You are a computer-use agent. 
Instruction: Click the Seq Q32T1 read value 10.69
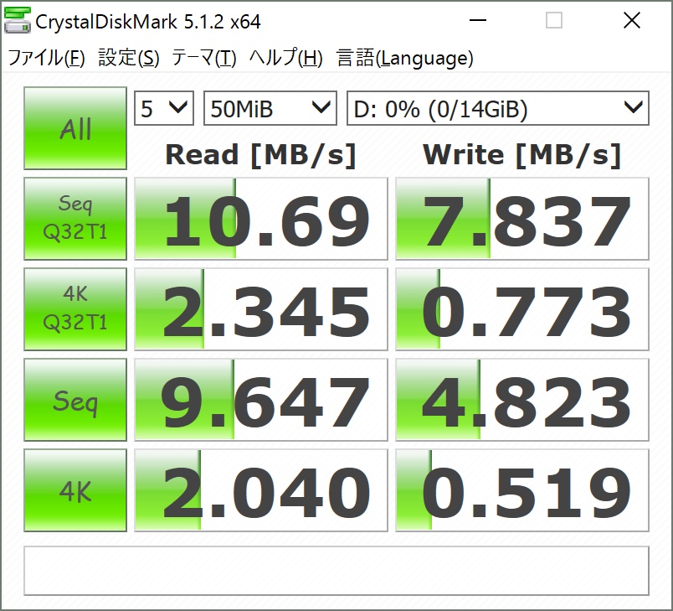(261, 219)
